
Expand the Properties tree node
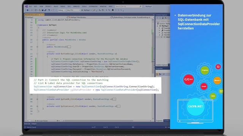coord(159,30)
